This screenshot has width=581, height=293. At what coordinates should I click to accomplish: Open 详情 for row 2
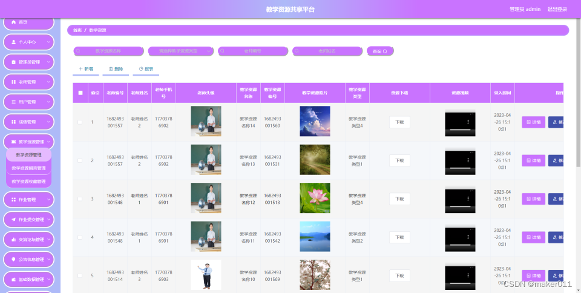click(x=534, y=160)
